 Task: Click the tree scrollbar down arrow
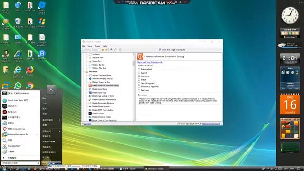[133, 120]
